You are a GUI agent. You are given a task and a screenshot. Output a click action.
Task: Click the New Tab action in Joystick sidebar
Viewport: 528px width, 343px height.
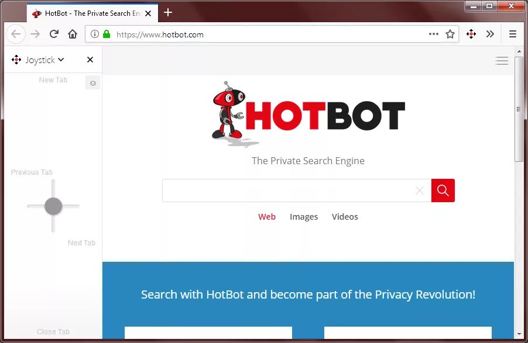point(53,79)
